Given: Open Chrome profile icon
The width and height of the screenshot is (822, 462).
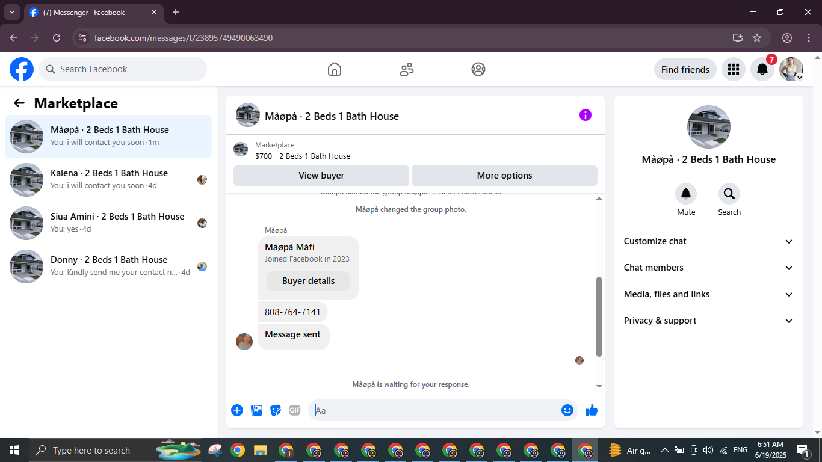Looking at the screenshot, I should (787, 38).
